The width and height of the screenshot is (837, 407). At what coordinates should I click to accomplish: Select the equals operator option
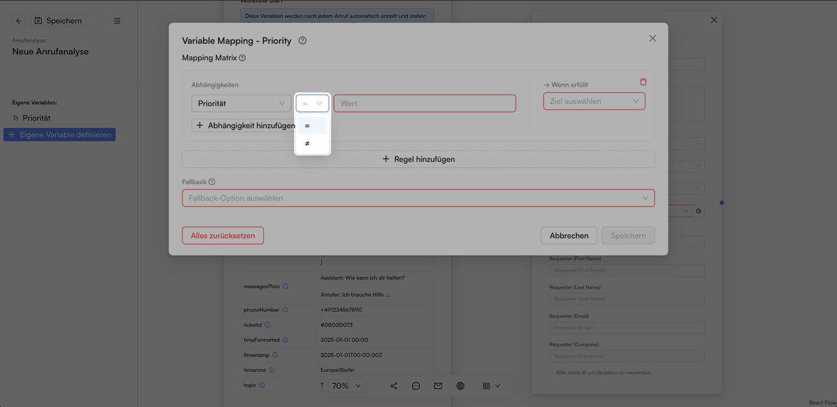pyautogui.click(x=312, y=126)
